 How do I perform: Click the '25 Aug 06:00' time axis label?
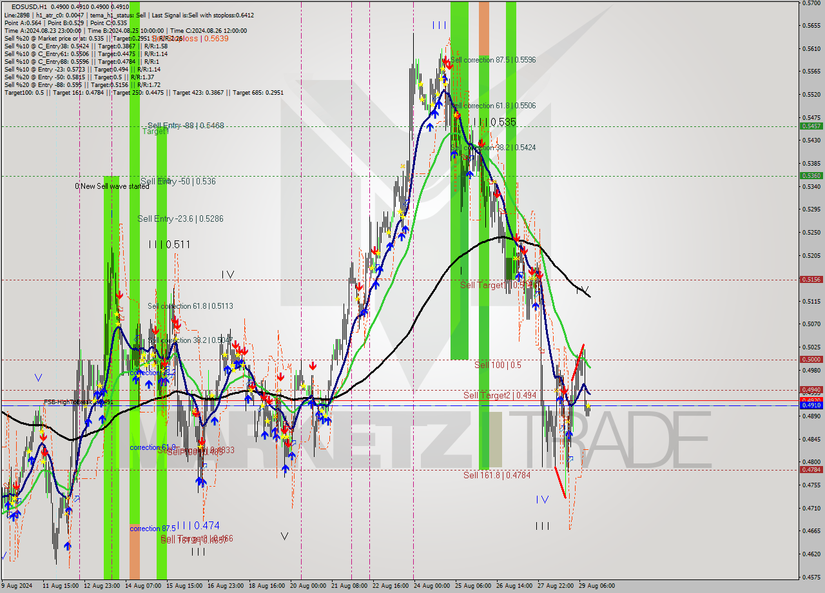(473, 586)
